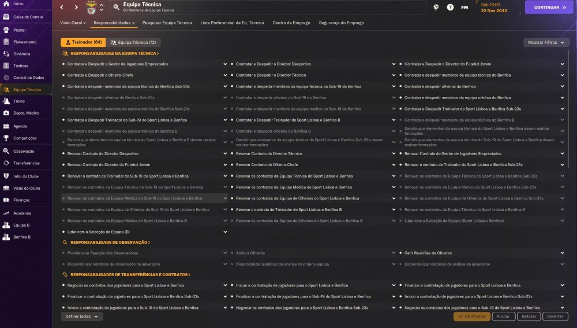Switch to Pesquisar Equipa Técnica tab

click(167, 23)
